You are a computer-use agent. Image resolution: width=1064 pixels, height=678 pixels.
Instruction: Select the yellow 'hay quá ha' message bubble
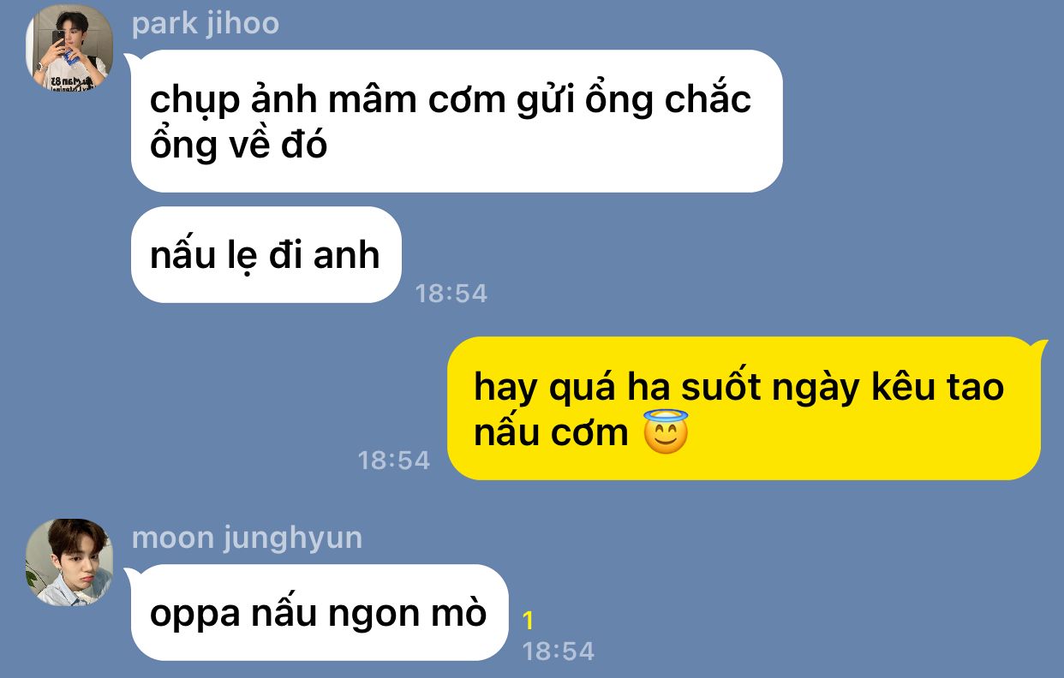tap(744, 408)
